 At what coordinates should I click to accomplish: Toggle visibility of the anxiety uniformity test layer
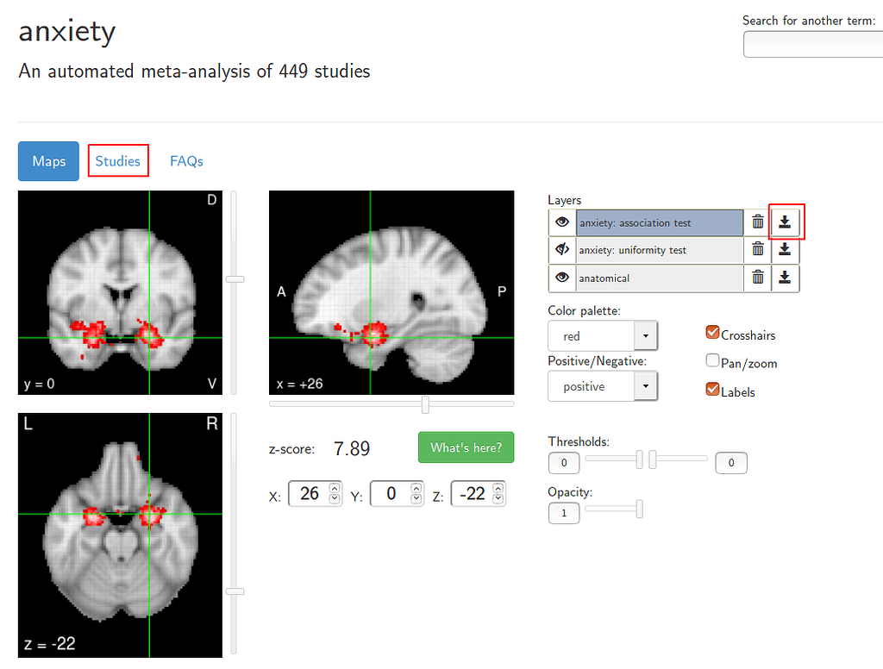pyautogui.click(x=561, y=249)
